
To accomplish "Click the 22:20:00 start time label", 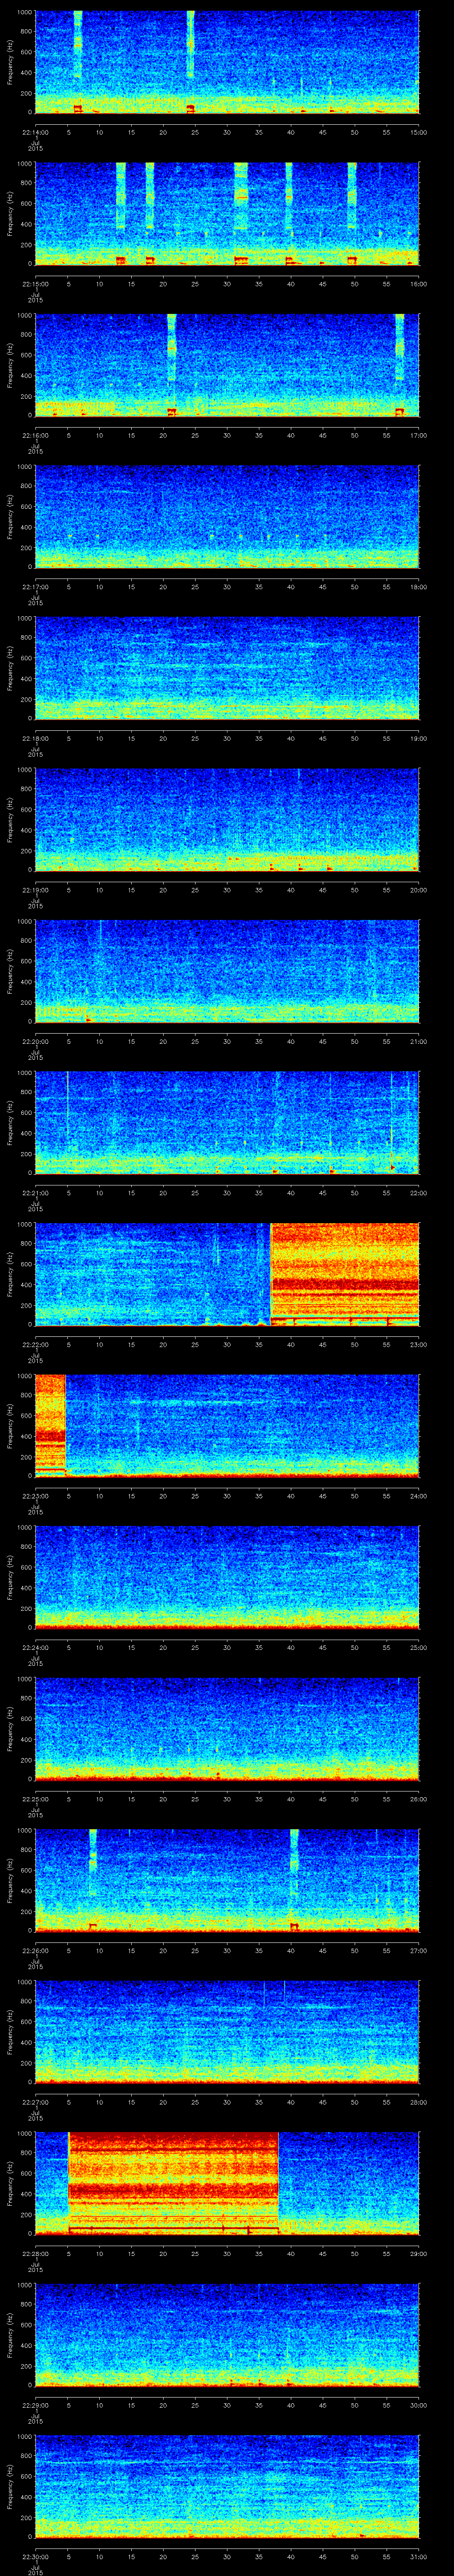I will tap(36, 1041).
